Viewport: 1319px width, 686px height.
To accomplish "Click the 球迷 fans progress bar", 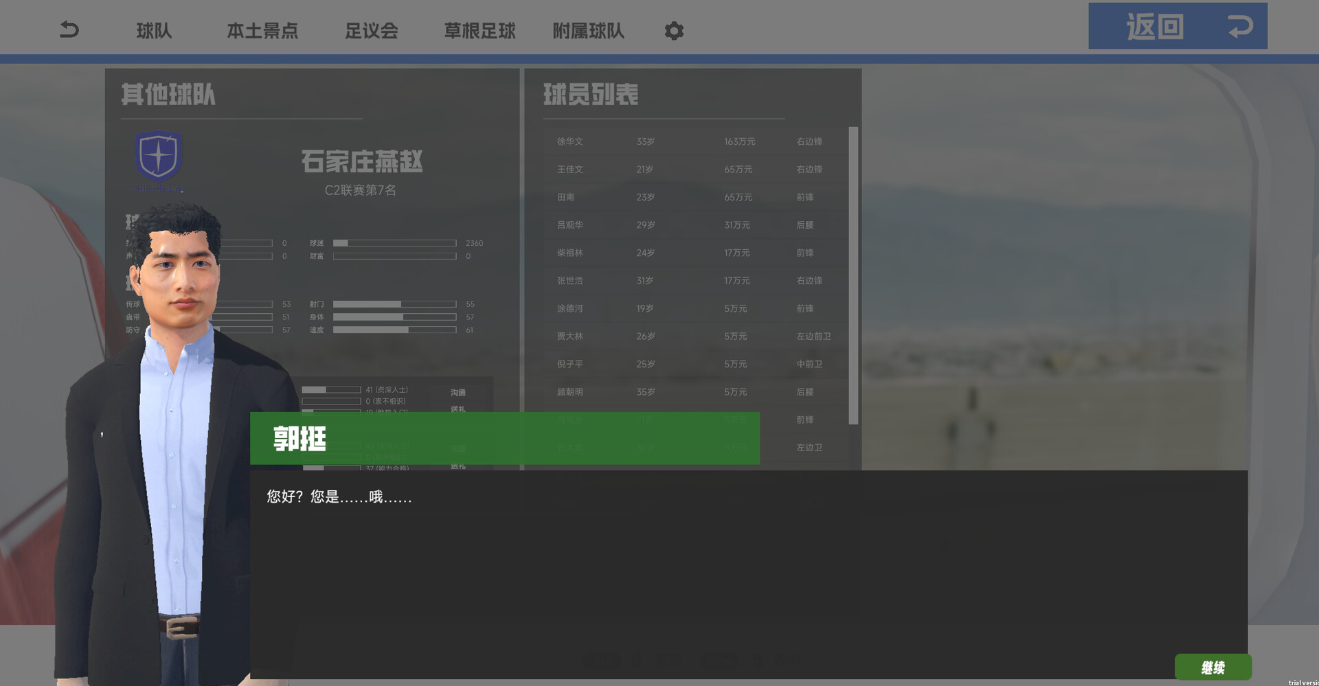I will tap(395, 242).
